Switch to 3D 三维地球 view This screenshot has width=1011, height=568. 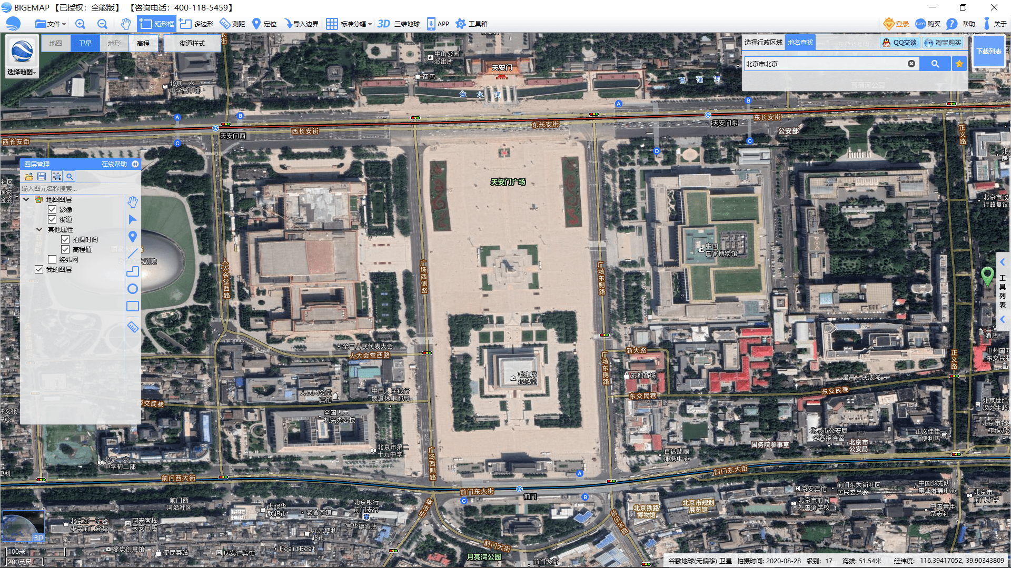[x=399, y=24]
